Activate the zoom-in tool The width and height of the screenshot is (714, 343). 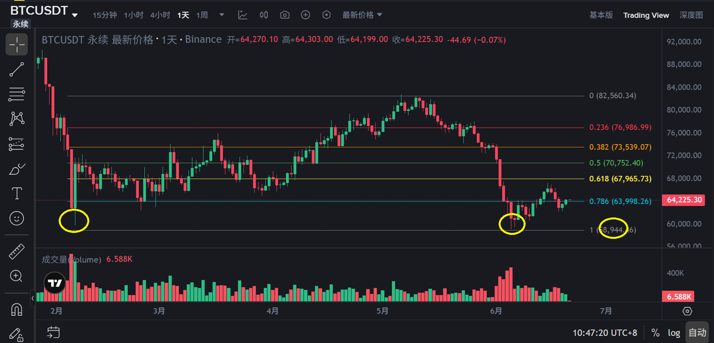[17, 276]
